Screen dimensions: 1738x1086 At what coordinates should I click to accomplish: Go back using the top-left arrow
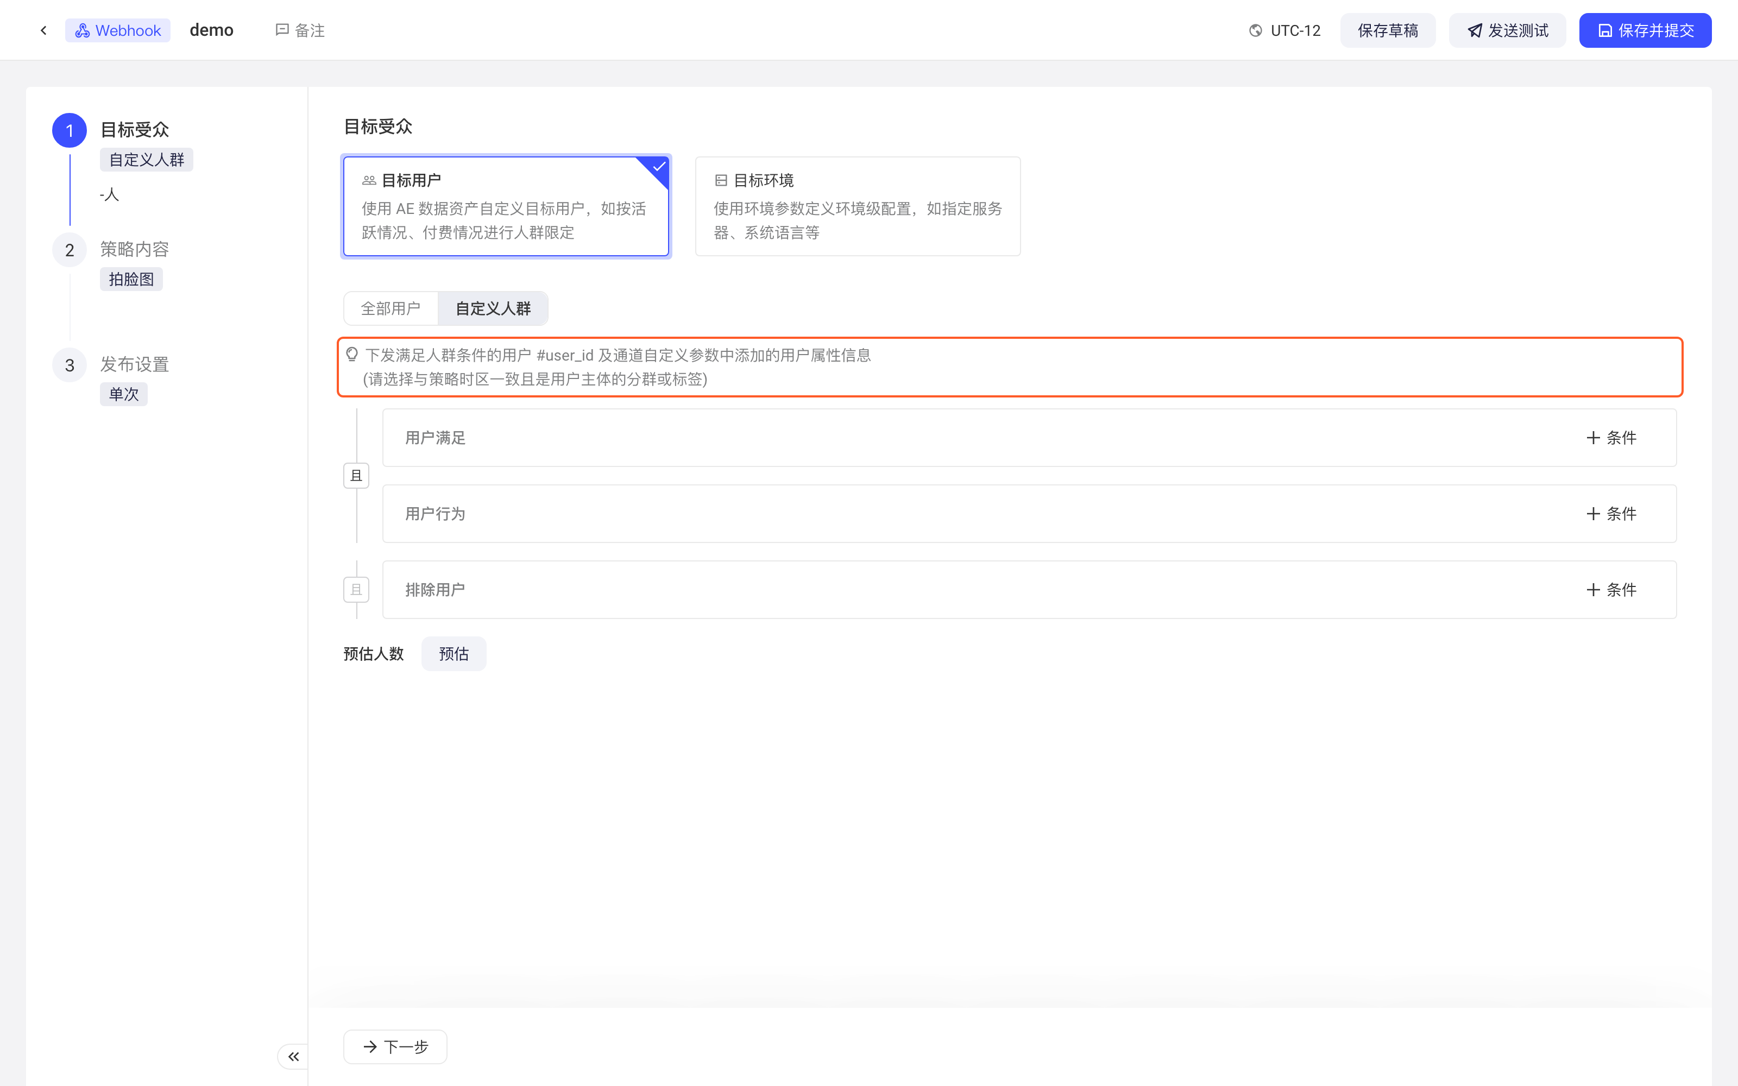point(44,30)
